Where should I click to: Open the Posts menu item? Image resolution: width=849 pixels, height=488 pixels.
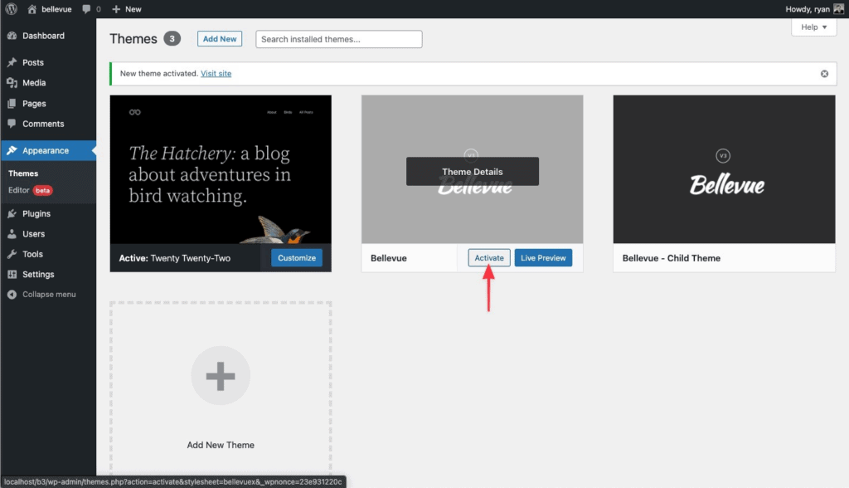[x=33, y=62]
